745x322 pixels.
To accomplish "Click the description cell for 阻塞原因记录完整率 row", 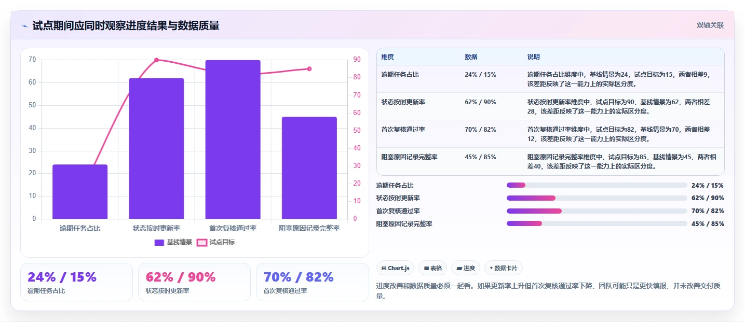I will click(624, 161).
